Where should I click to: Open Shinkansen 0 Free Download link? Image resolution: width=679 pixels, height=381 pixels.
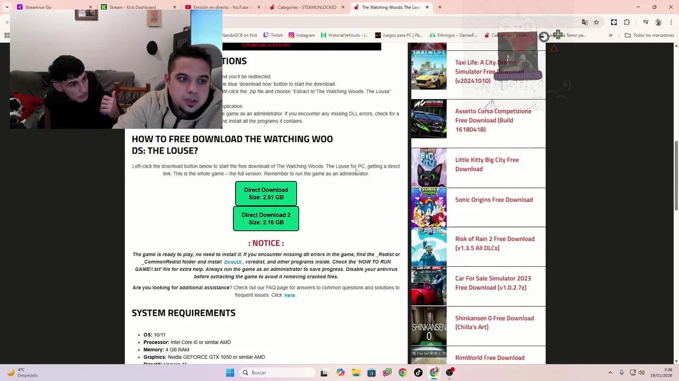click(x=494, y=322)
